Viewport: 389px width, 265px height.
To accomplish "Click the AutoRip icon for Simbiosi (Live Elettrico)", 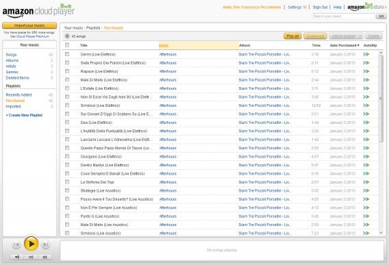I will [366, 105].
